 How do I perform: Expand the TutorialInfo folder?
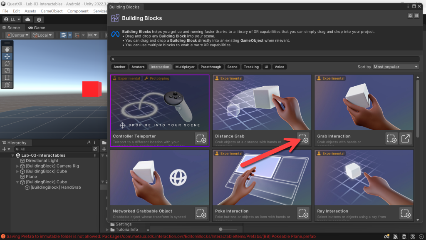(x=108, y=230)
